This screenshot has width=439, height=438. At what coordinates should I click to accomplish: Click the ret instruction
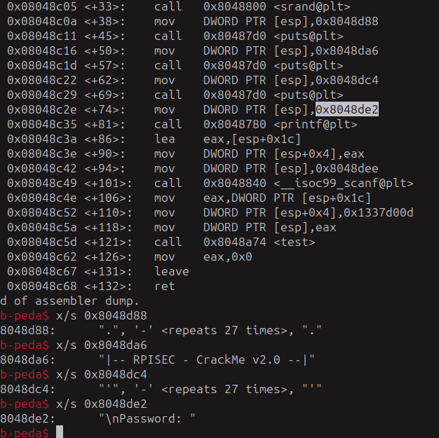click(x=165, y=286)
